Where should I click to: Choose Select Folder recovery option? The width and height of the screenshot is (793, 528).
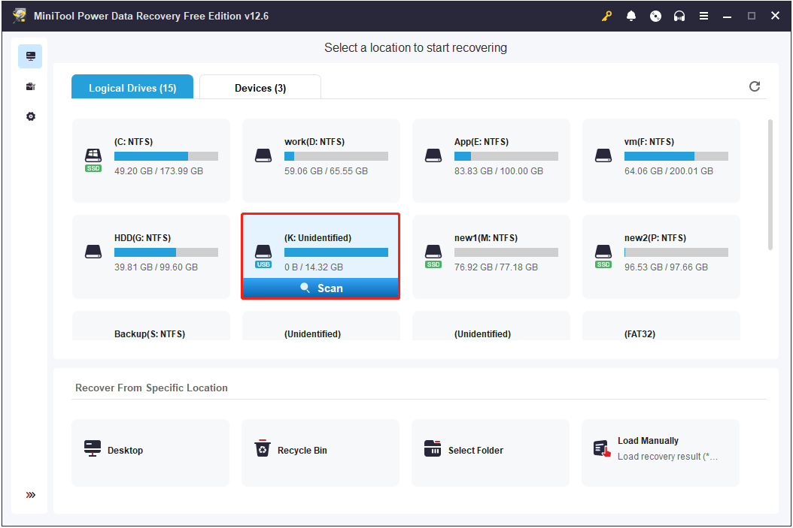490,451
